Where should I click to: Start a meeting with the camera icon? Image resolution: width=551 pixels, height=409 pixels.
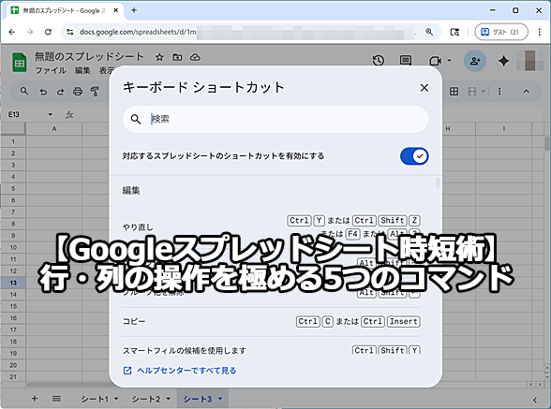coord(435,61)
